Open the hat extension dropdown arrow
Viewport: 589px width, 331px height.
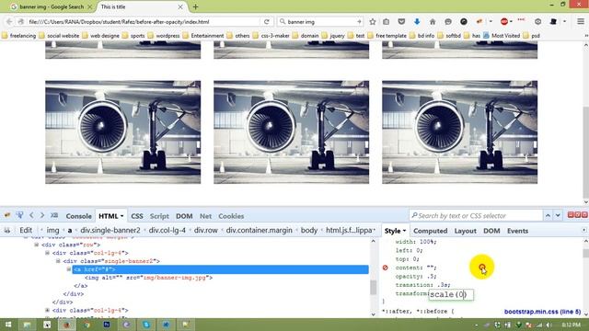[x=564, y=22]
